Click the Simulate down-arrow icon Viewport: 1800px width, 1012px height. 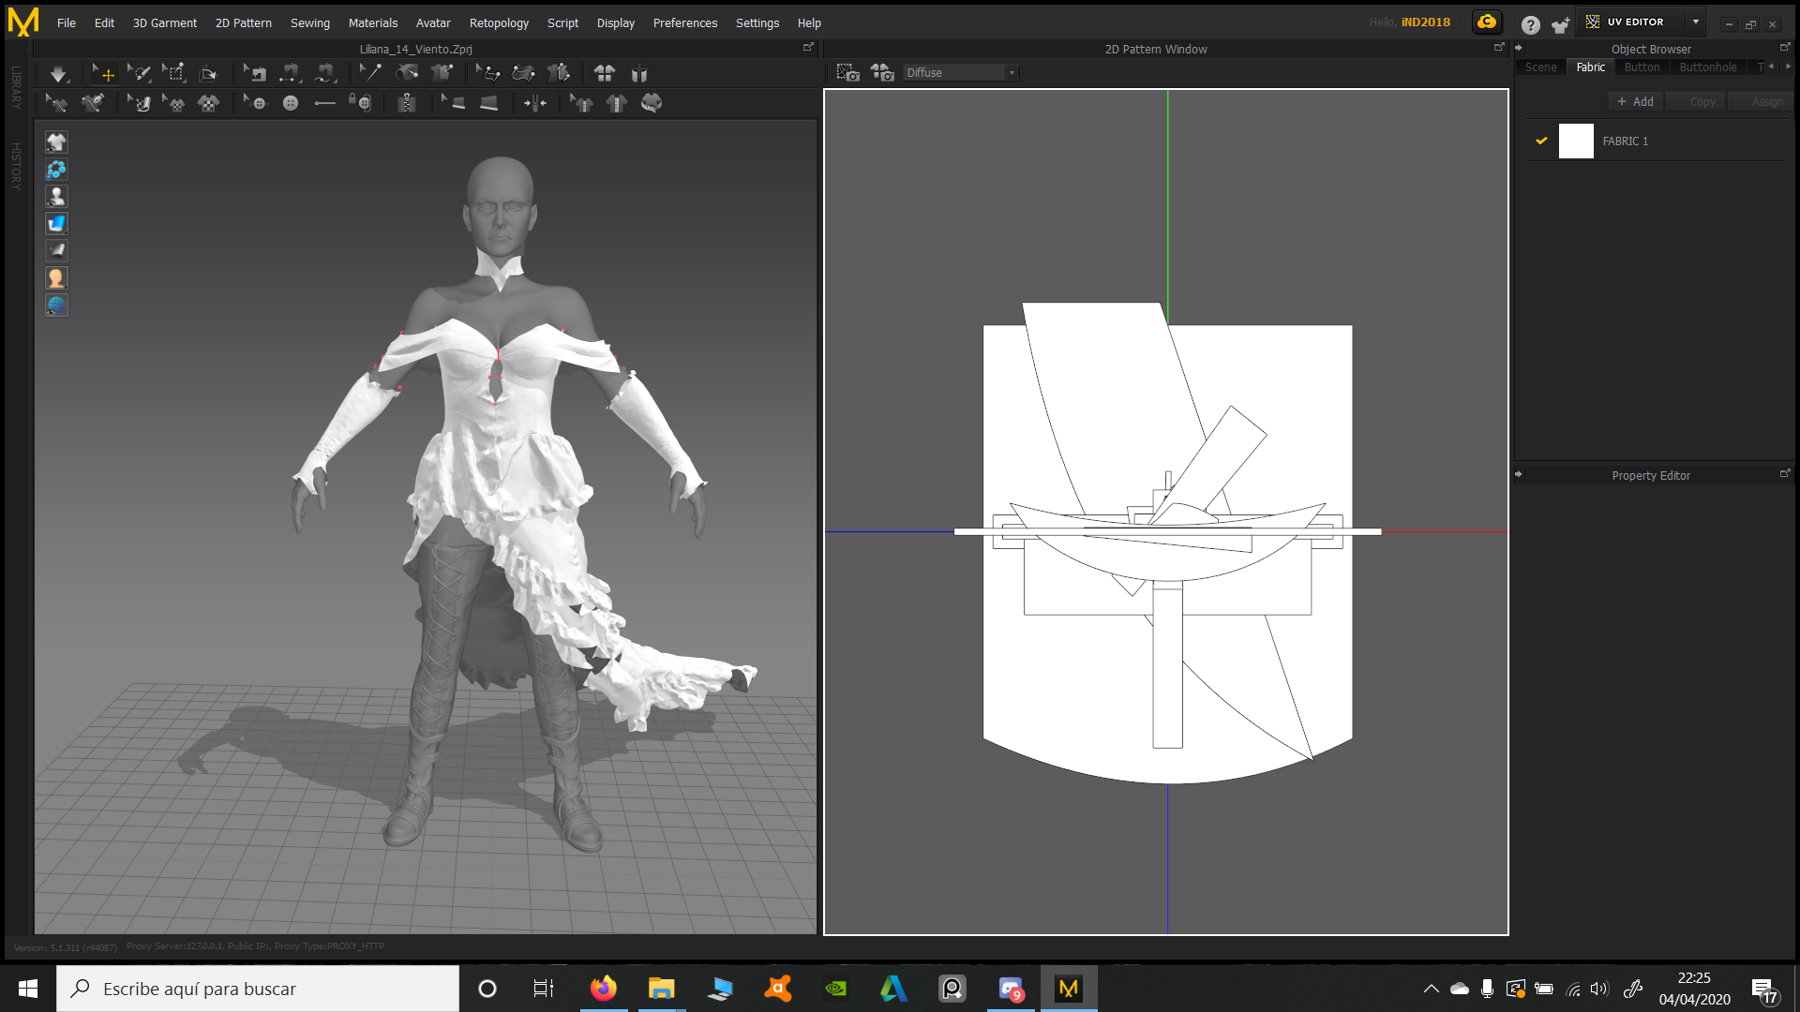coord(58,74)
